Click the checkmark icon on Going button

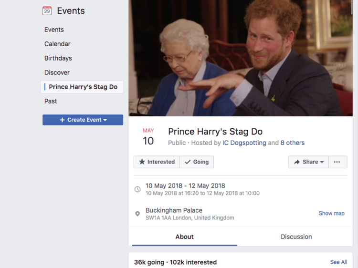point(188,162)
